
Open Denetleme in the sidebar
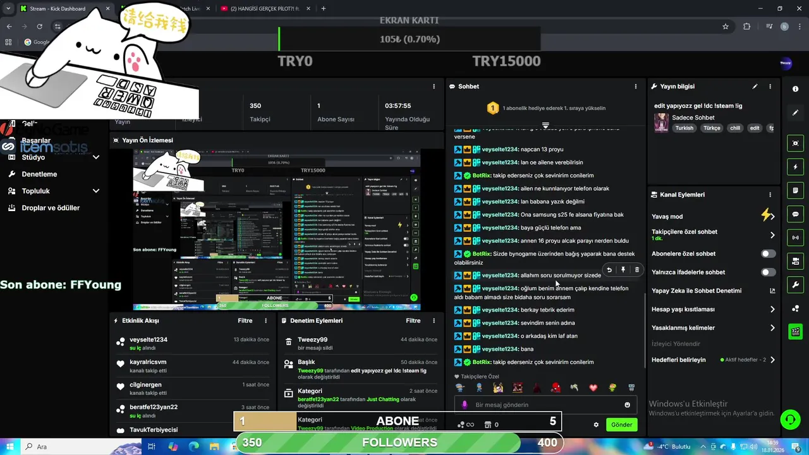[x=39, y=174]
